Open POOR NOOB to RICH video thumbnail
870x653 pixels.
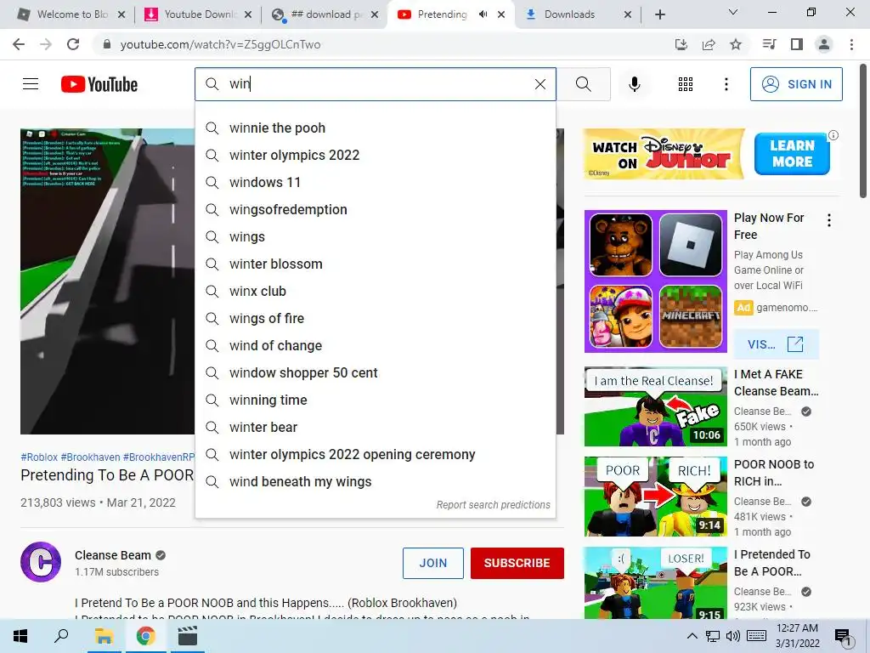[x=655, y=497]
